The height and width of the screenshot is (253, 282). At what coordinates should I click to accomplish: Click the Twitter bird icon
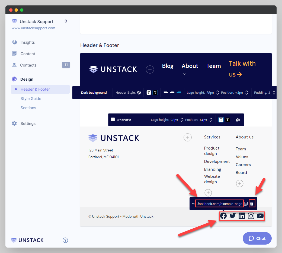[x=233, y=216]
